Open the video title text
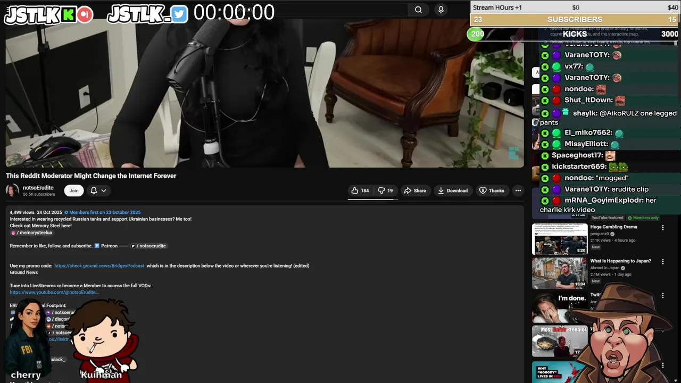681x383 pixels. tap(91, 176)
